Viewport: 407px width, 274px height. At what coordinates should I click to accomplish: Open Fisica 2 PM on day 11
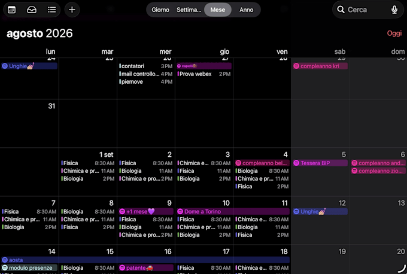(x=262, y=235)
